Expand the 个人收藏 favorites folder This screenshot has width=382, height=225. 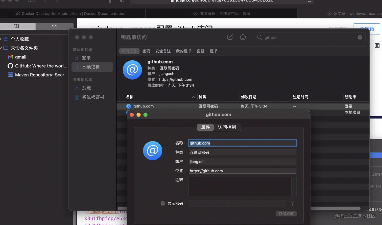1,39
